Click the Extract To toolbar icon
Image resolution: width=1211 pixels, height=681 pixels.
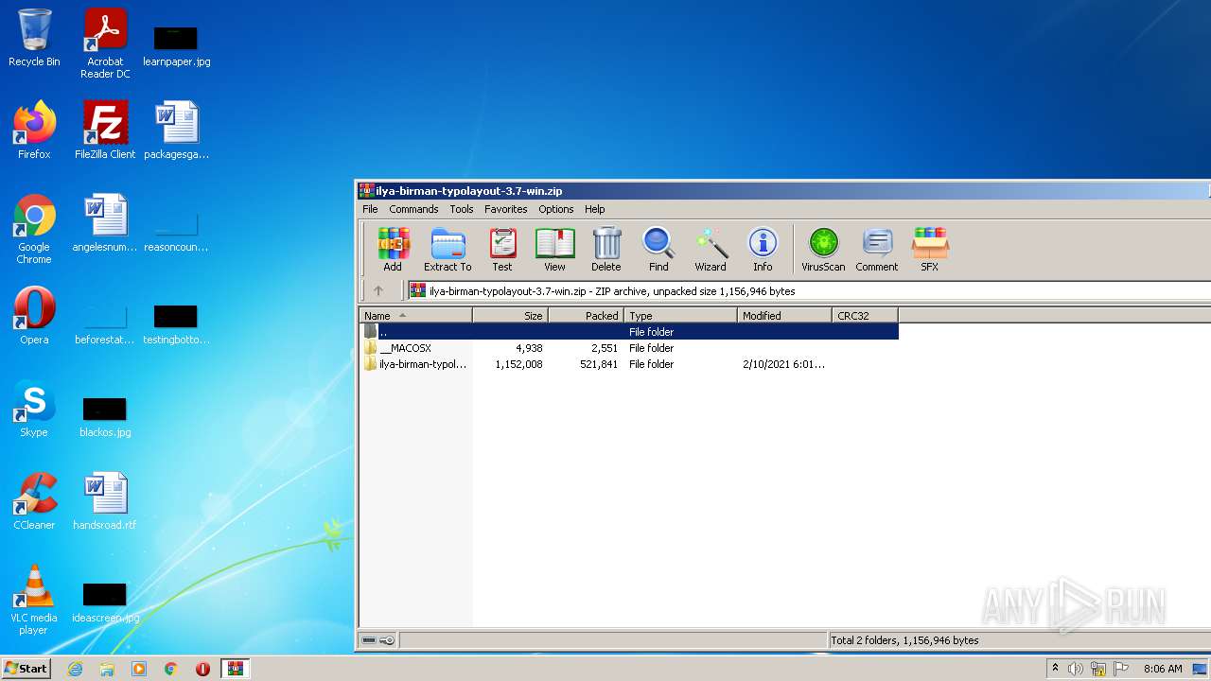pyautogui.click(x=448, y=250)
